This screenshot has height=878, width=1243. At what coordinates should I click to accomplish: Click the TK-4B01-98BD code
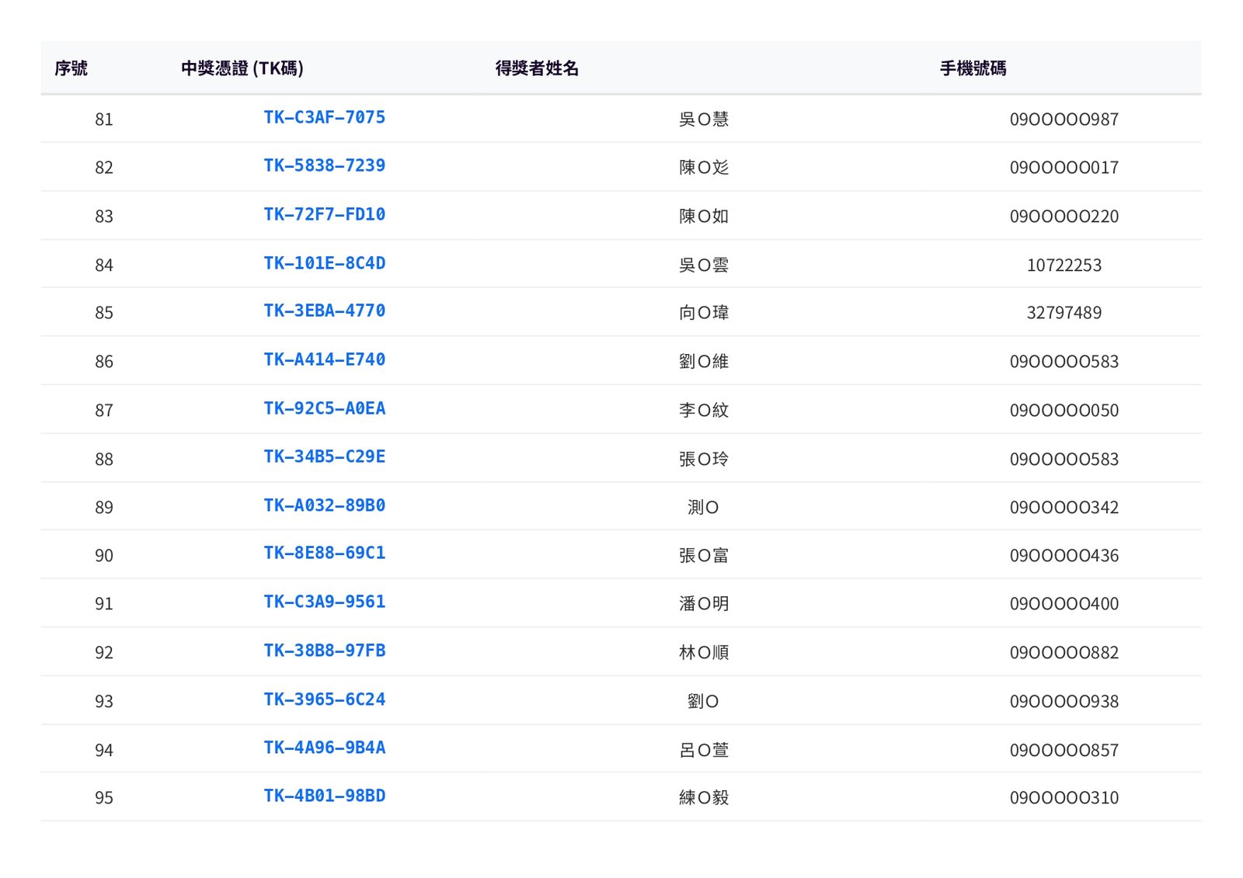(324, 796)
